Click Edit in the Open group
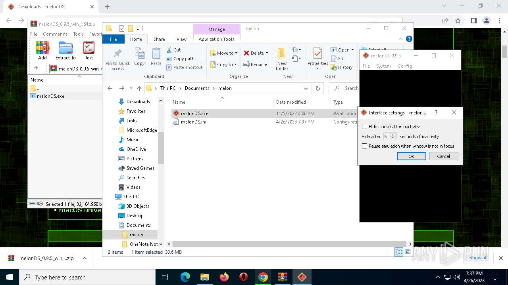This screenshot has width=508, height=285. click(339, 59)
